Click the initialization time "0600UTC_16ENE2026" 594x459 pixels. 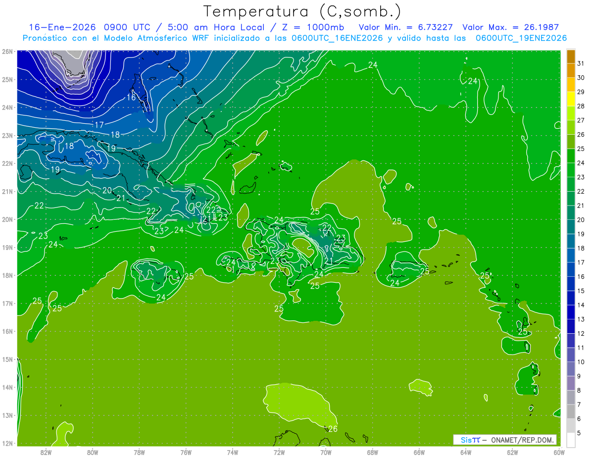point(337,38)
